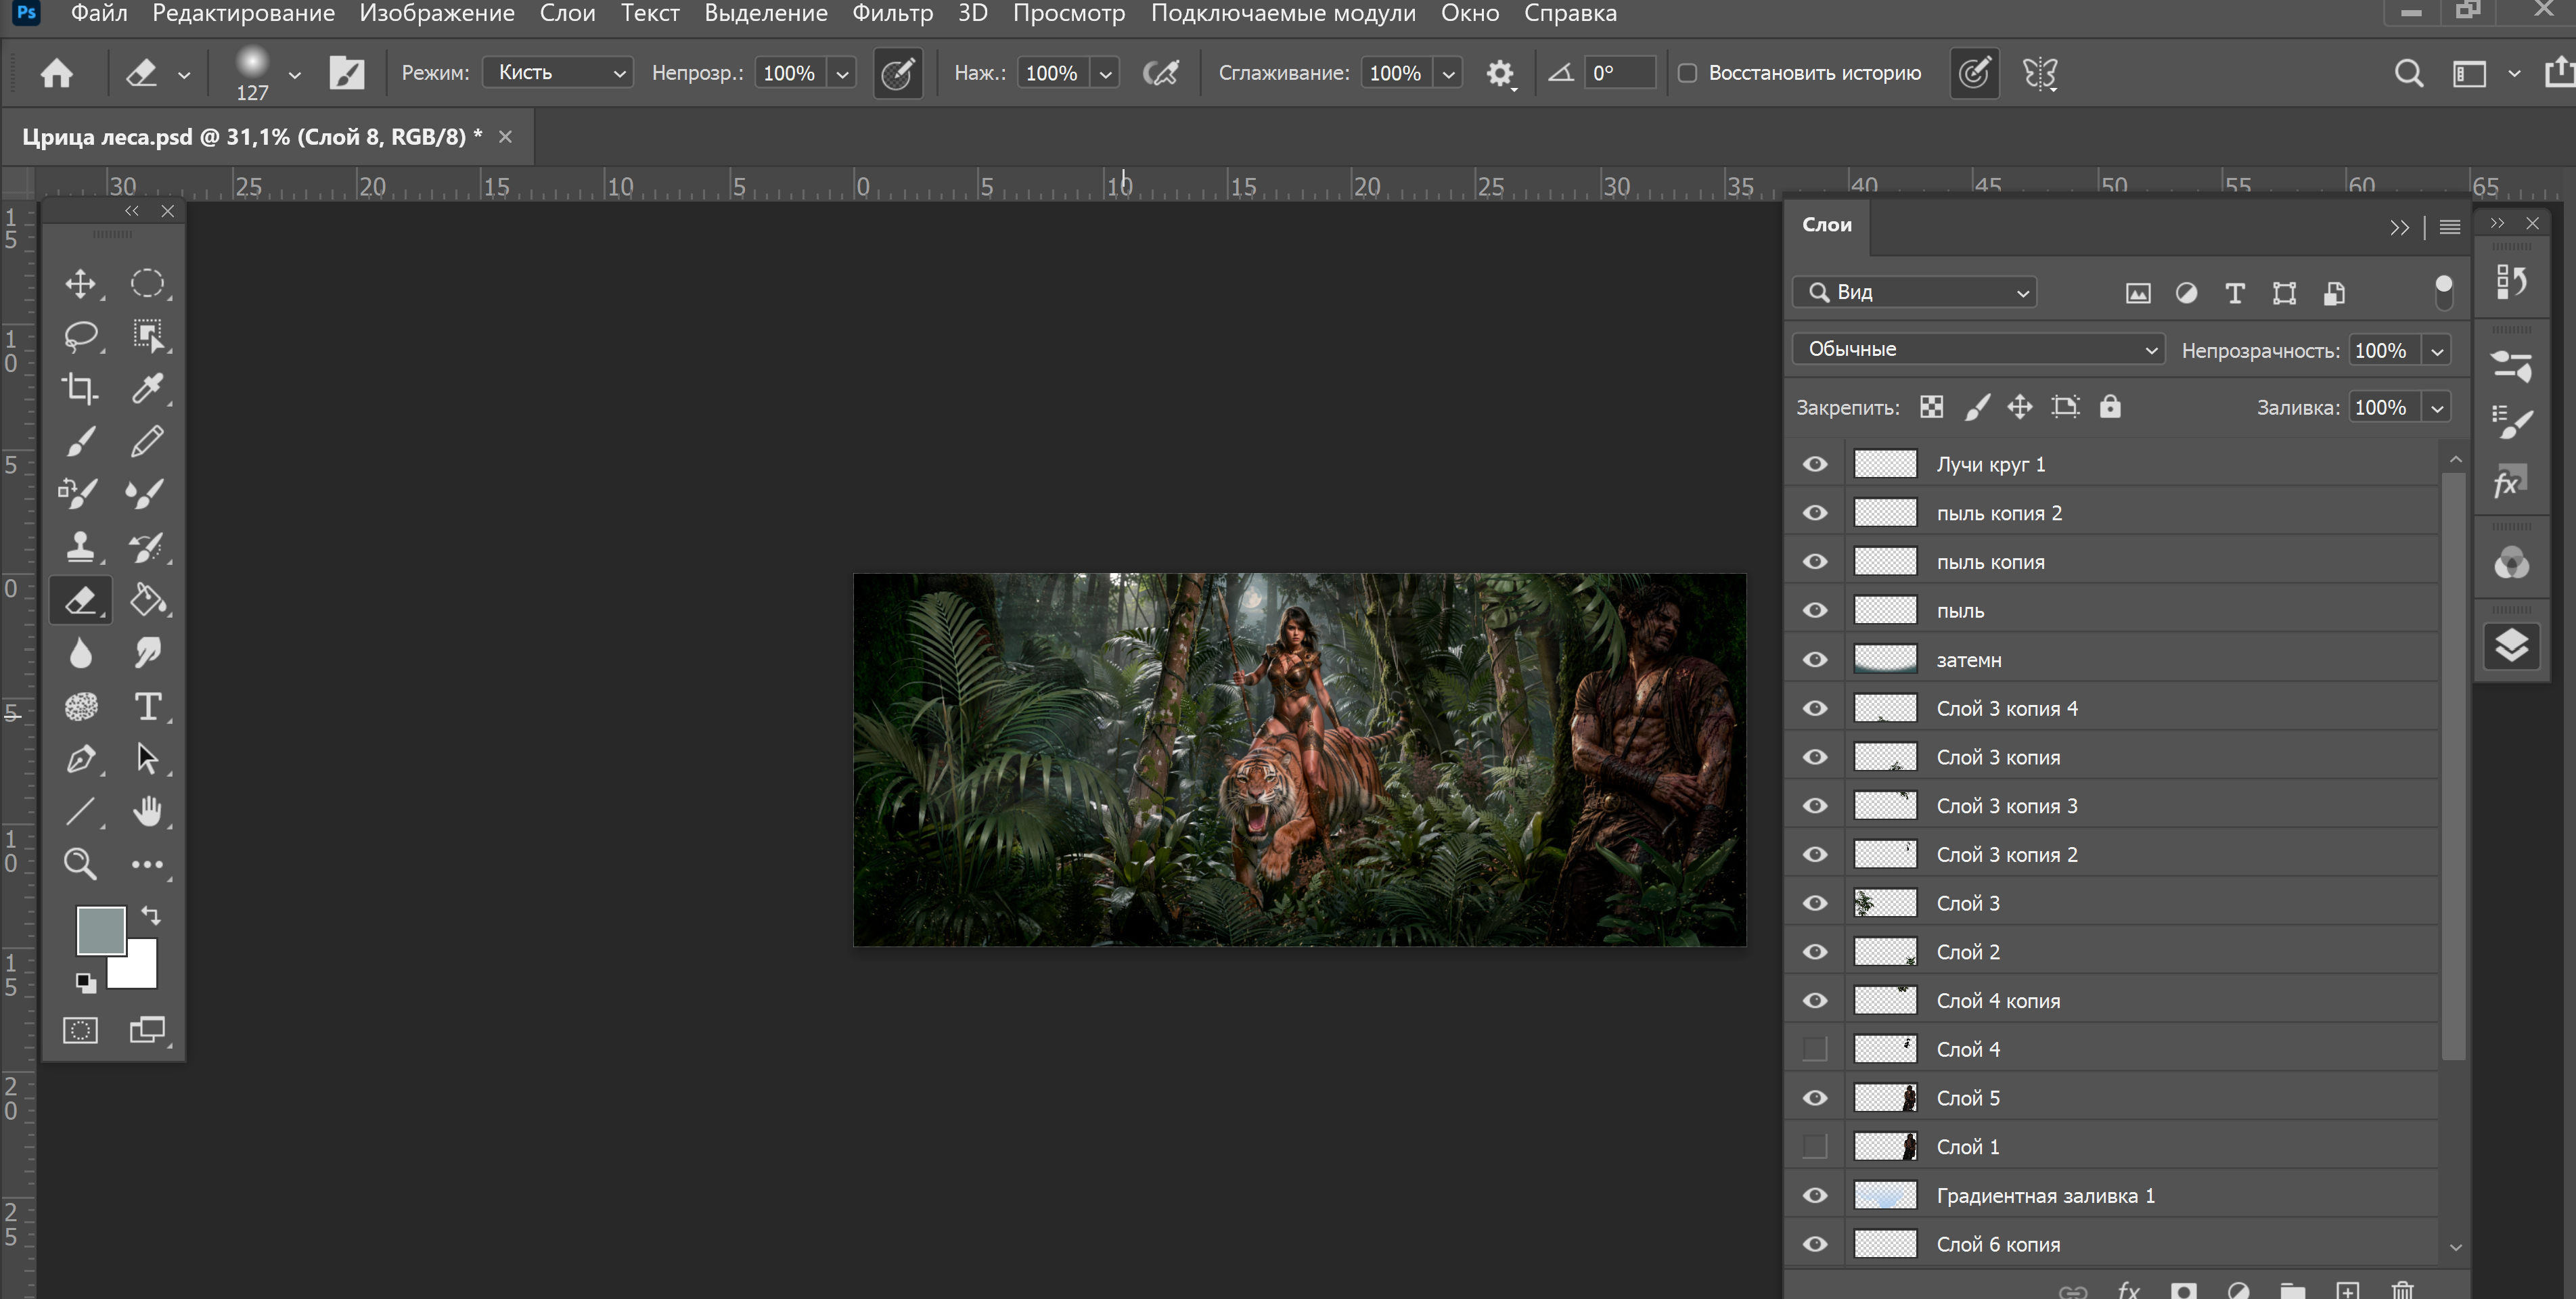This screenshot has width=2576, height=1299.
Task: Open the Файл menu
Action: [99, 13]
